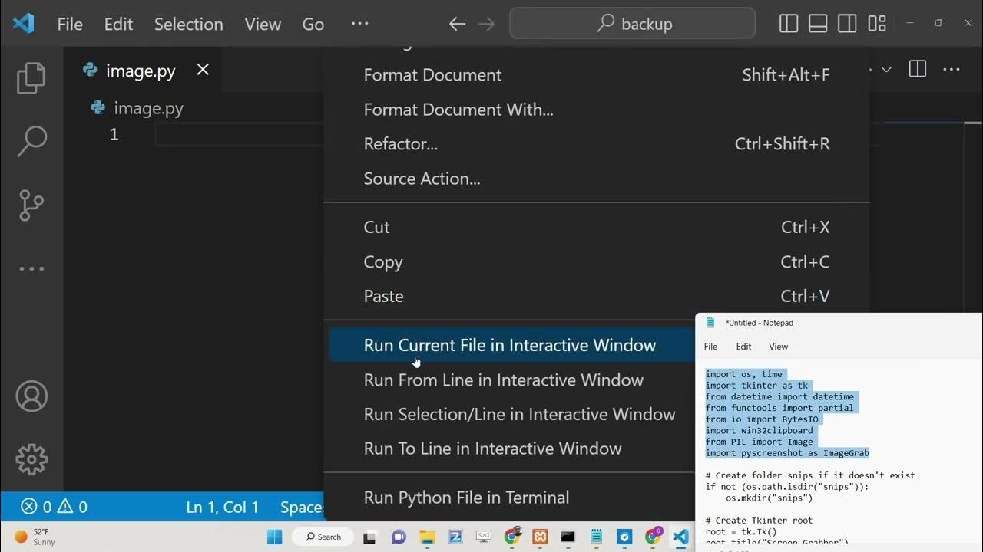Choose Format Document from context menu
983x552 pixels.
pos(432,75)
